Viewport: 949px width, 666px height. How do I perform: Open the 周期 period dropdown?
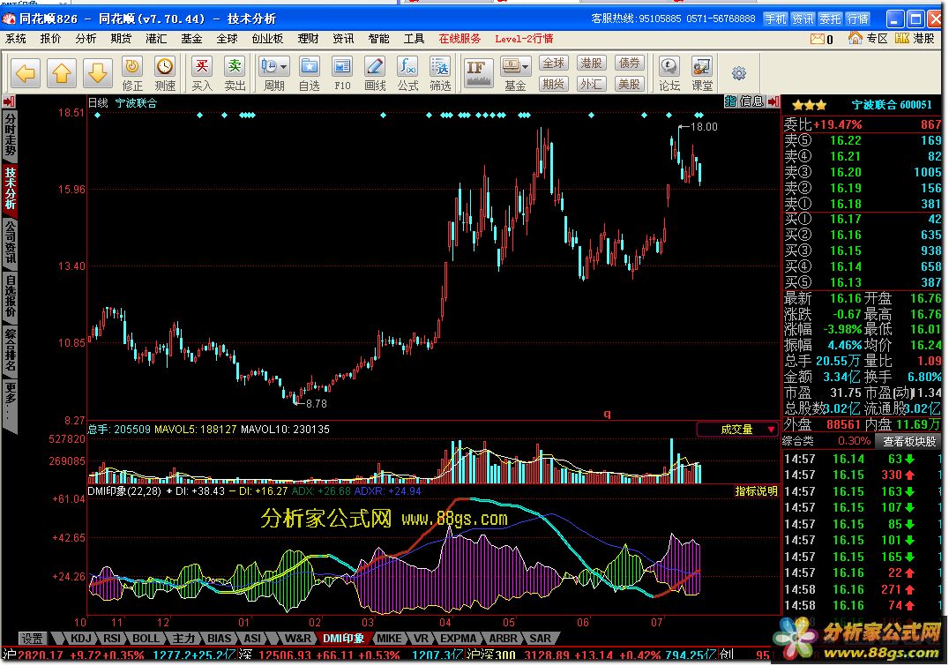pyautogui.click(x=273, y=74)
